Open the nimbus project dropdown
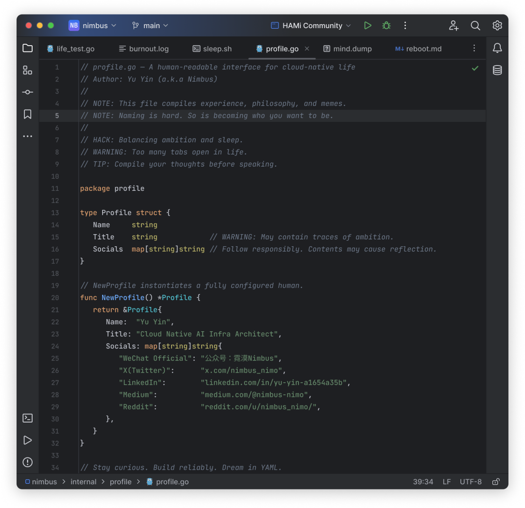Screen dimensions: 525x508 pos(99,25)
